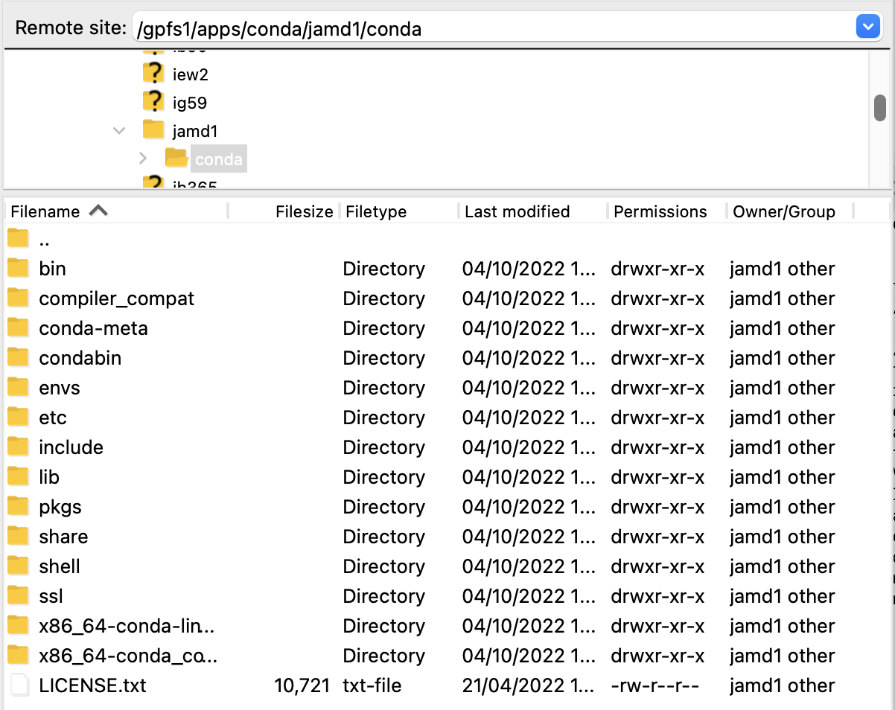Select the ssl directory name
This screenshot has height=710, width=895.
pos(51,596)
